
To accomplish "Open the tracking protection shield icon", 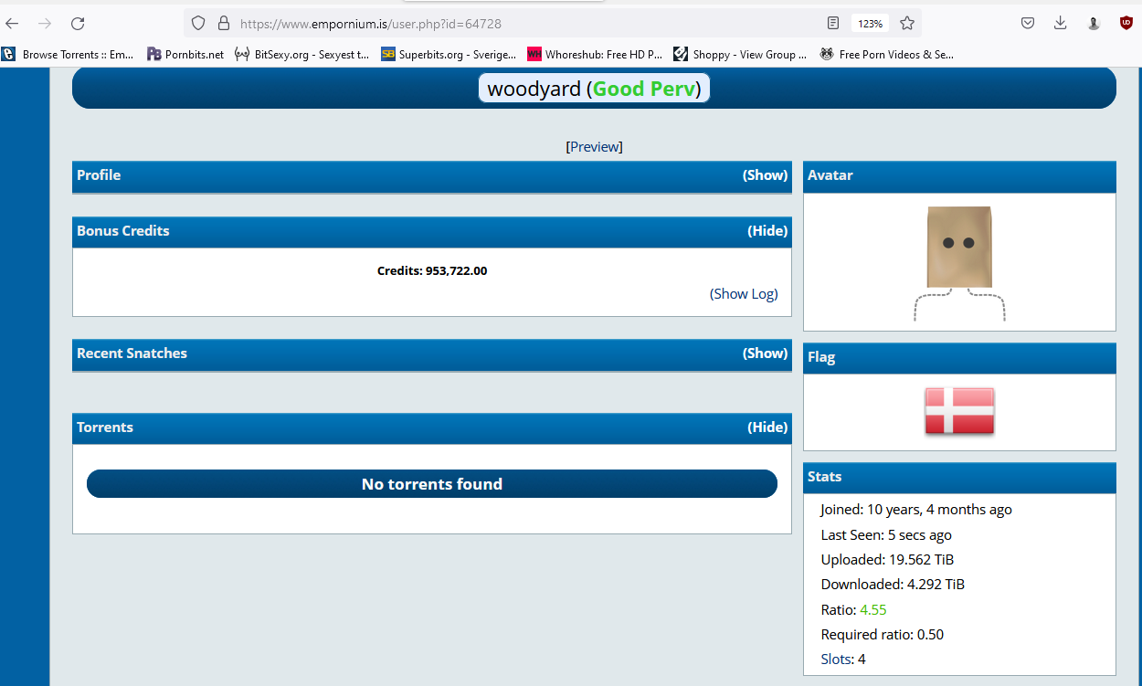I will click(199, 24).
